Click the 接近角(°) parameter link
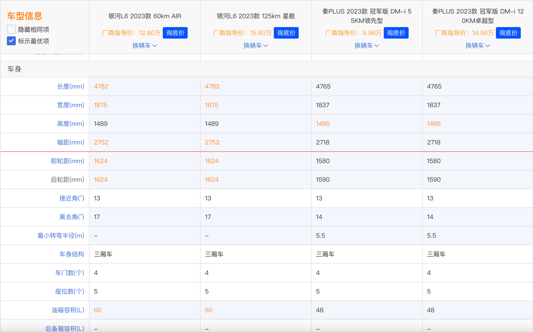 [72, 198]
